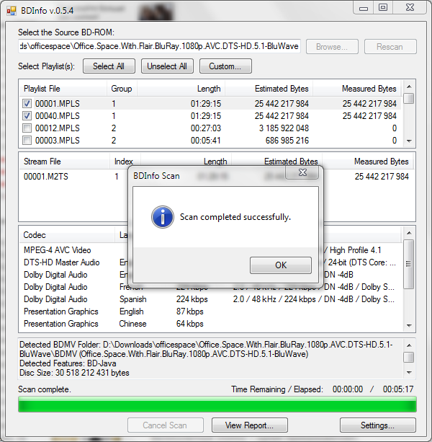Click playlist list scroll up arrow
The width and height of the screenshot is (432, 442).
409,87
